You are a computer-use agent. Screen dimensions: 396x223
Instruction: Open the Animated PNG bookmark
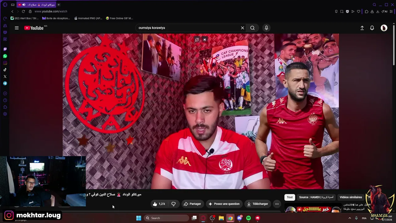(88, 18)
